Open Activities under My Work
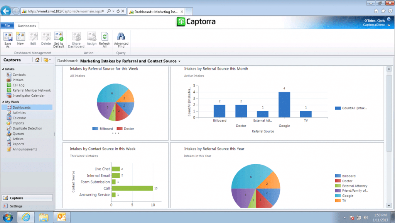Viewport: 395px width, 223px height. pos(19,113)
